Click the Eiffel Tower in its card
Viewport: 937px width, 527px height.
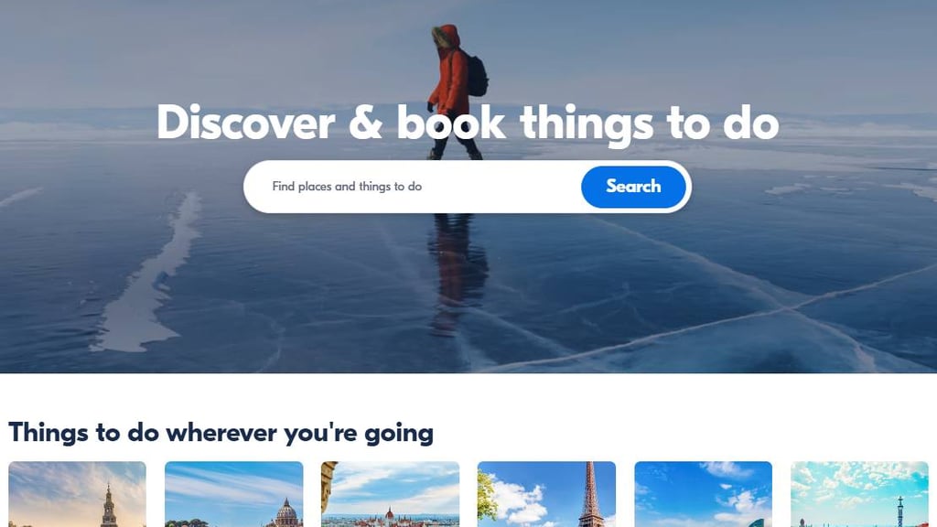(x=590, y=494)
